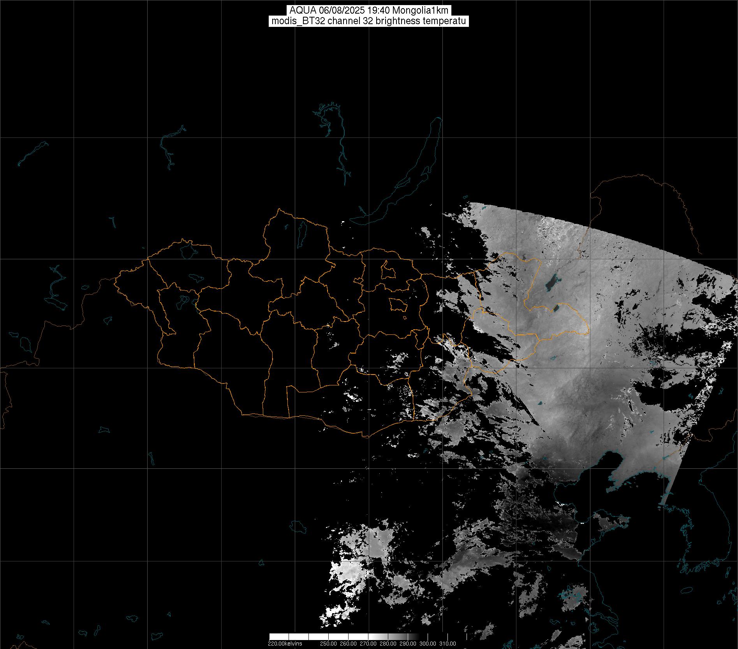Screen dimensions: 738x649
Task: Click the round lake outline in northwestern Mongolia
Action: click(187, 250)
